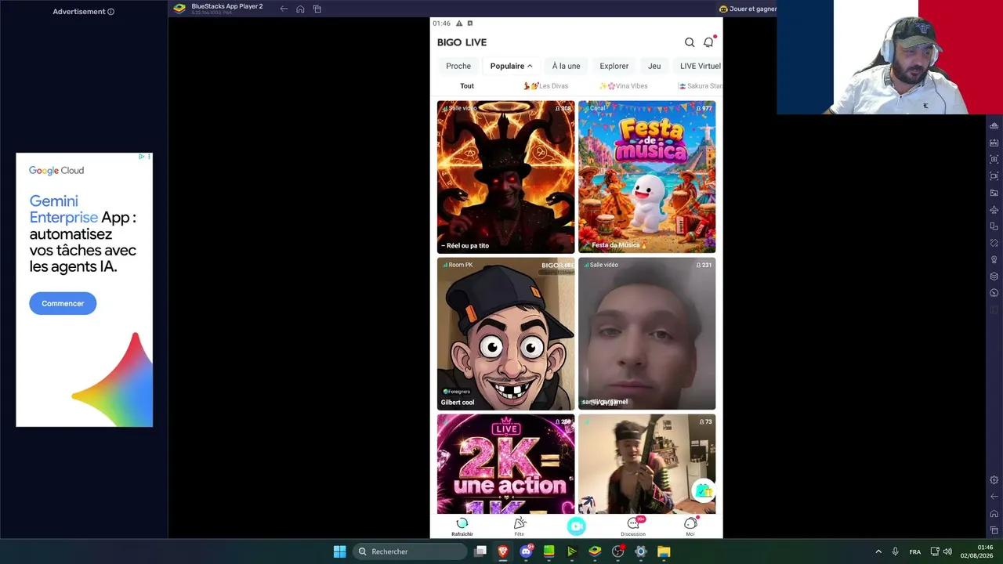Start a live with the center camera button
This screenshot has height=564, width=1003.
pyautogui.click(x=577, y=526)
